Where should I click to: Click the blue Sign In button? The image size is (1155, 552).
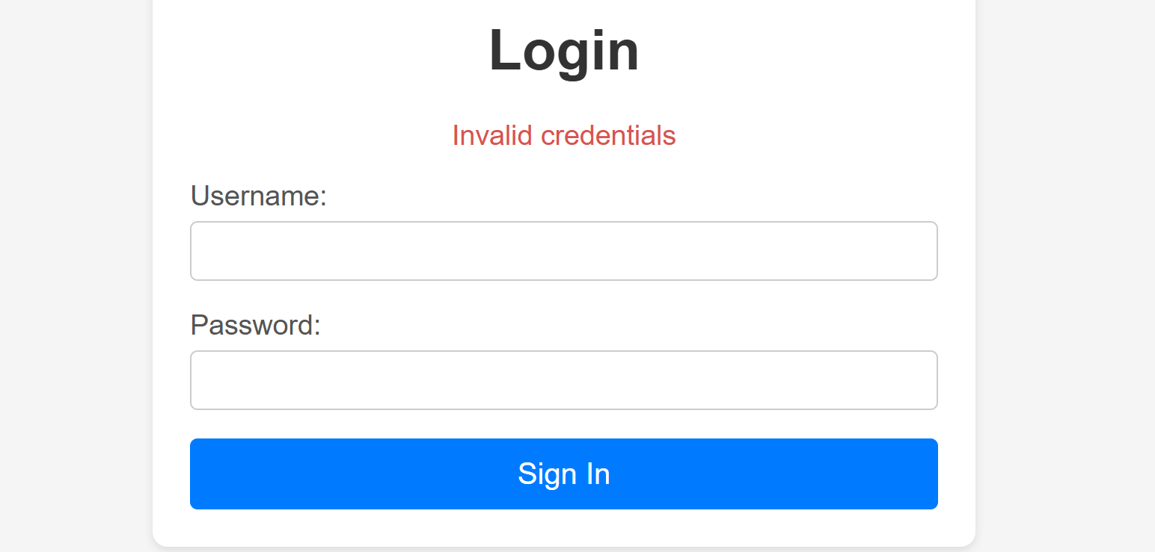(x=563, y=474)
